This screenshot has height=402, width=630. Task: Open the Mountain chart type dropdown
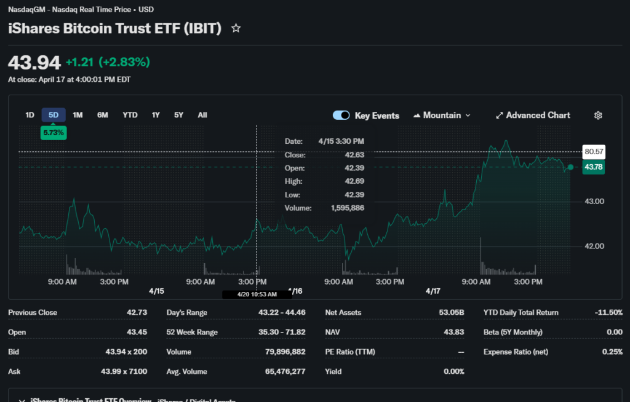click(442, 116)
